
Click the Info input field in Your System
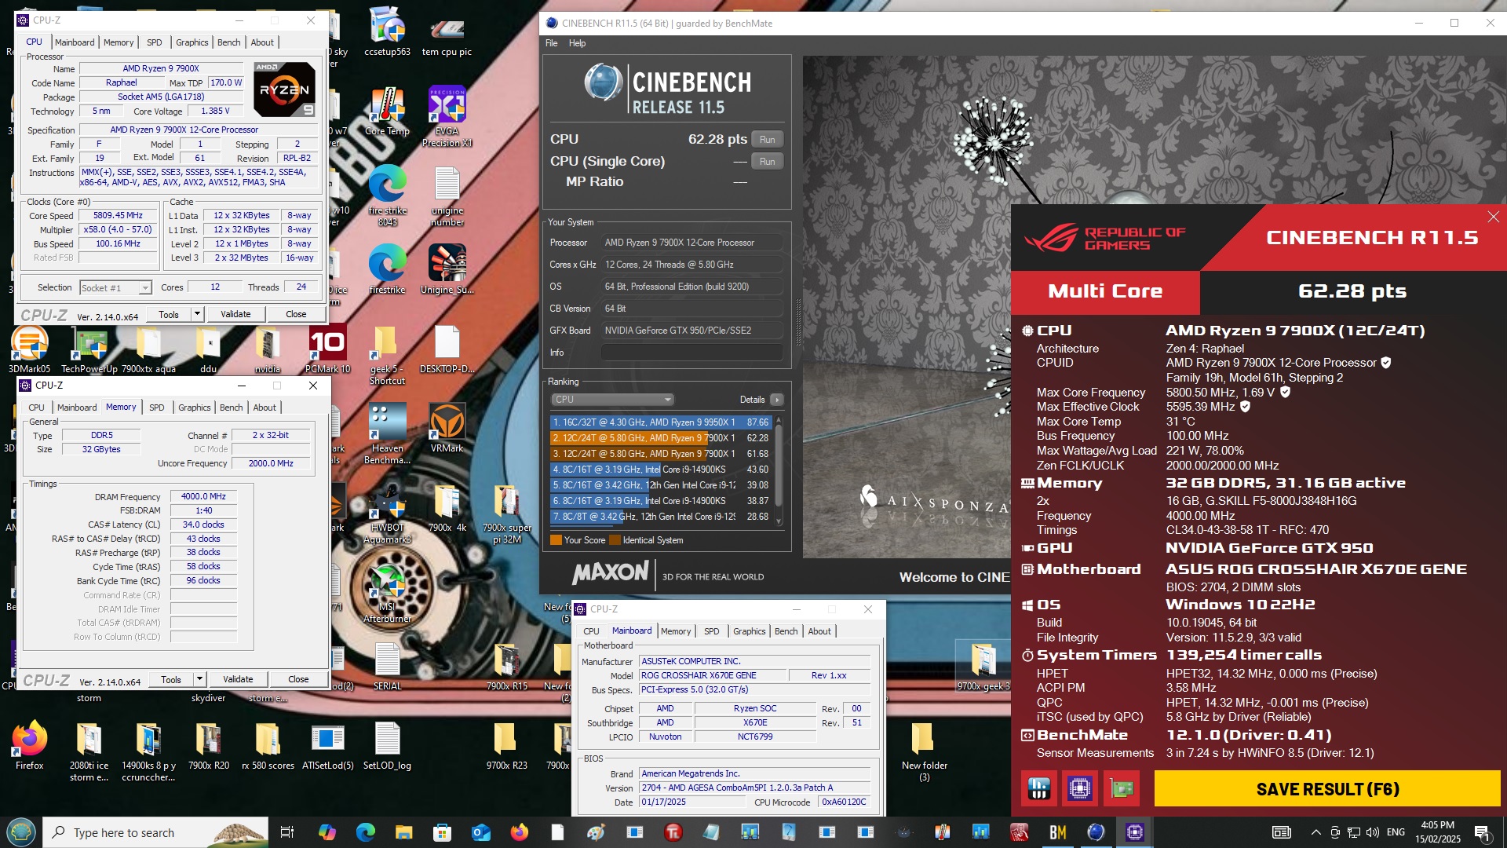click(691, 353)
